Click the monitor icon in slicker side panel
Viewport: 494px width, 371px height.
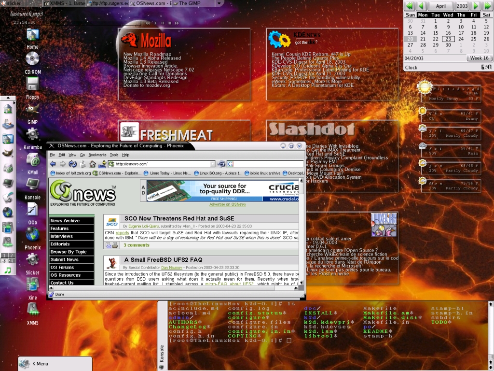coord(8,183)
